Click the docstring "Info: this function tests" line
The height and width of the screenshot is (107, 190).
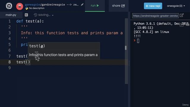coord(72,33)
